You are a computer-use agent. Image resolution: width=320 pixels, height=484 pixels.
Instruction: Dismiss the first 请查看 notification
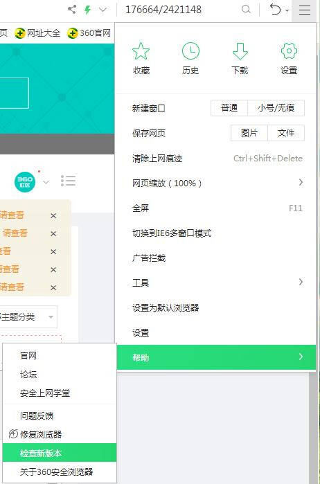coord(53,216)
